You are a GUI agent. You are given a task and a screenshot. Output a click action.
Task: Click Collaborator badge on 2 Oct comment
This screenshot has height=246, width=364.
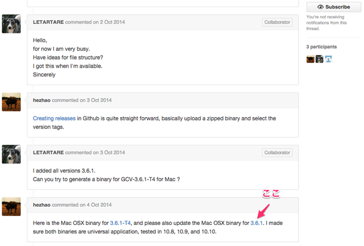coord(278,22)
